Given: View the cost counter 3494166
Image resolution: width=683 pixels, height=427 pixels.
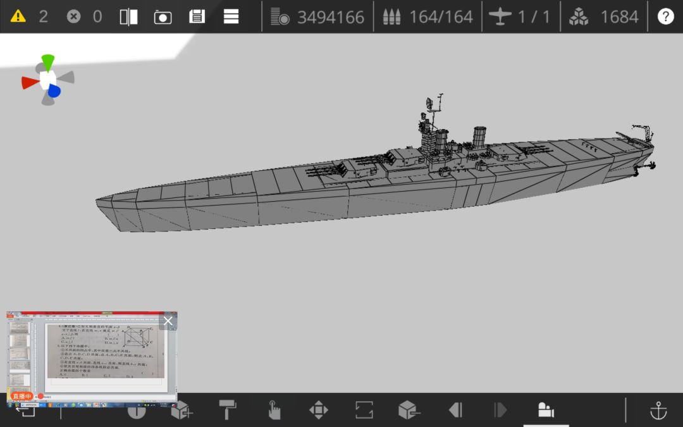Looking at the screenshot, I should [317, 17].
